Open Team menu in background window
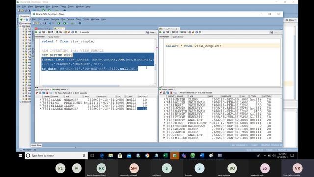This screenshot has width=314, height=177. [x=63, y=6]
